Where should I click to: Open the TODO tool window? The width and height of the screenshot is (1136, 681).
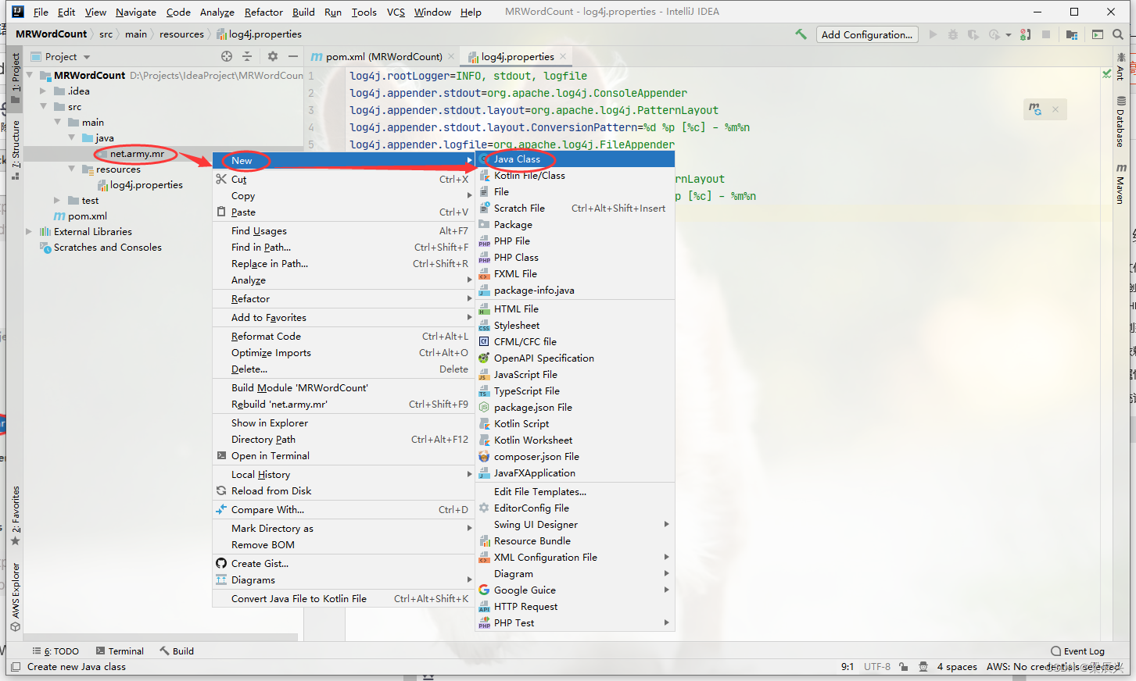(x=56, y=651)
